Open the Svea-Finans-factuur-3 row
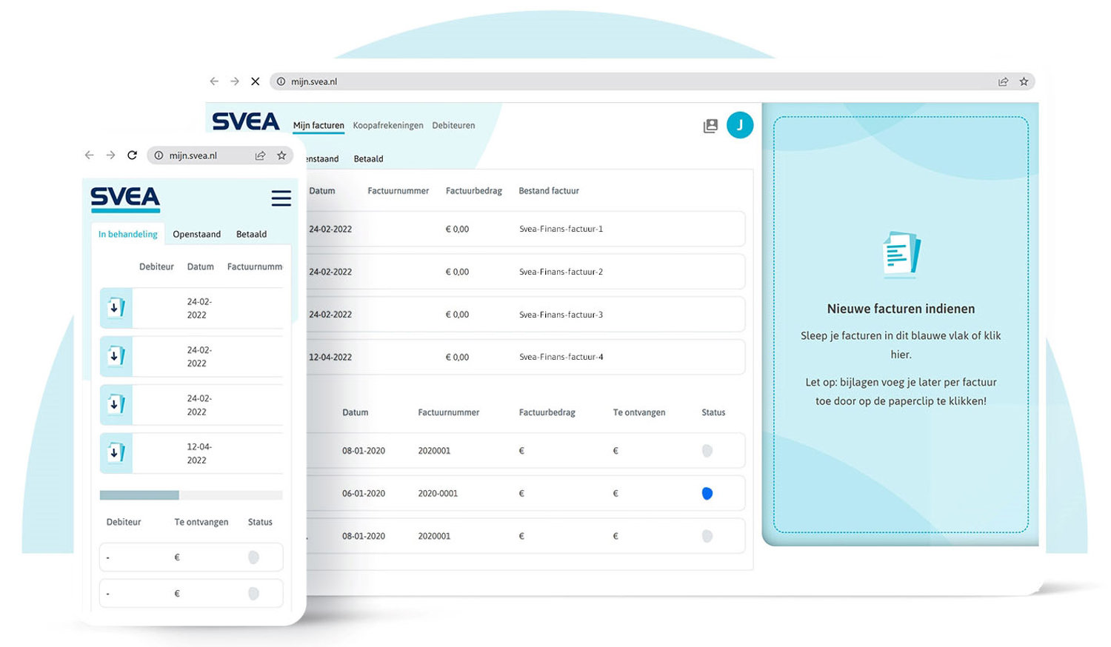Image resolution: width=1111 pixels, height=647 pixels. 525,315
